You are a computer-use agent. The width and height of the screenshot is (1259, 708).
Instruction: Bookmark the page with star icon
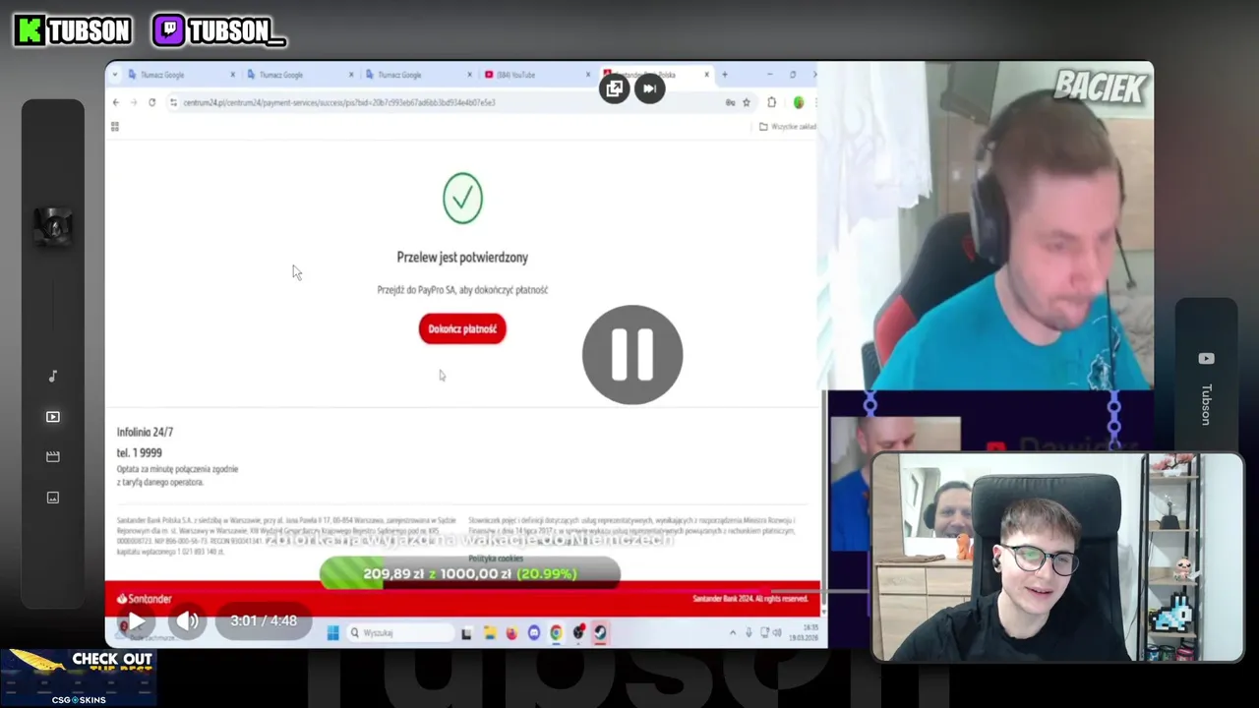point(747,102)
